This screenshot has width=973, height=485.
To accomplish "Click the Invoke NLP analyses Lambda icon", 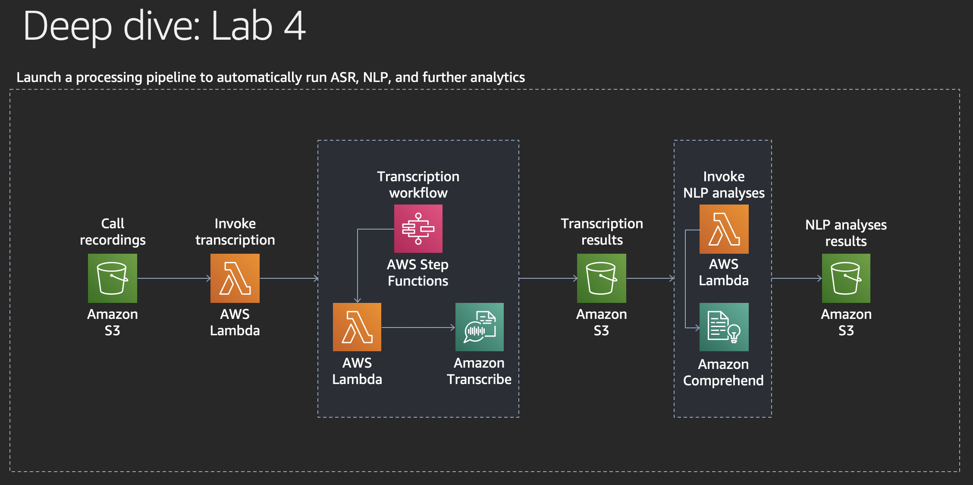I will pyautogui.click(x=724, y=229).
